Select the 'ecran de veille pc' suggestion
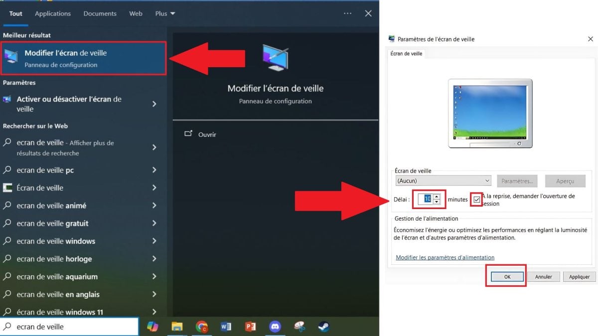Viewport: 598px width, 336px height. [x=45, y=170]
